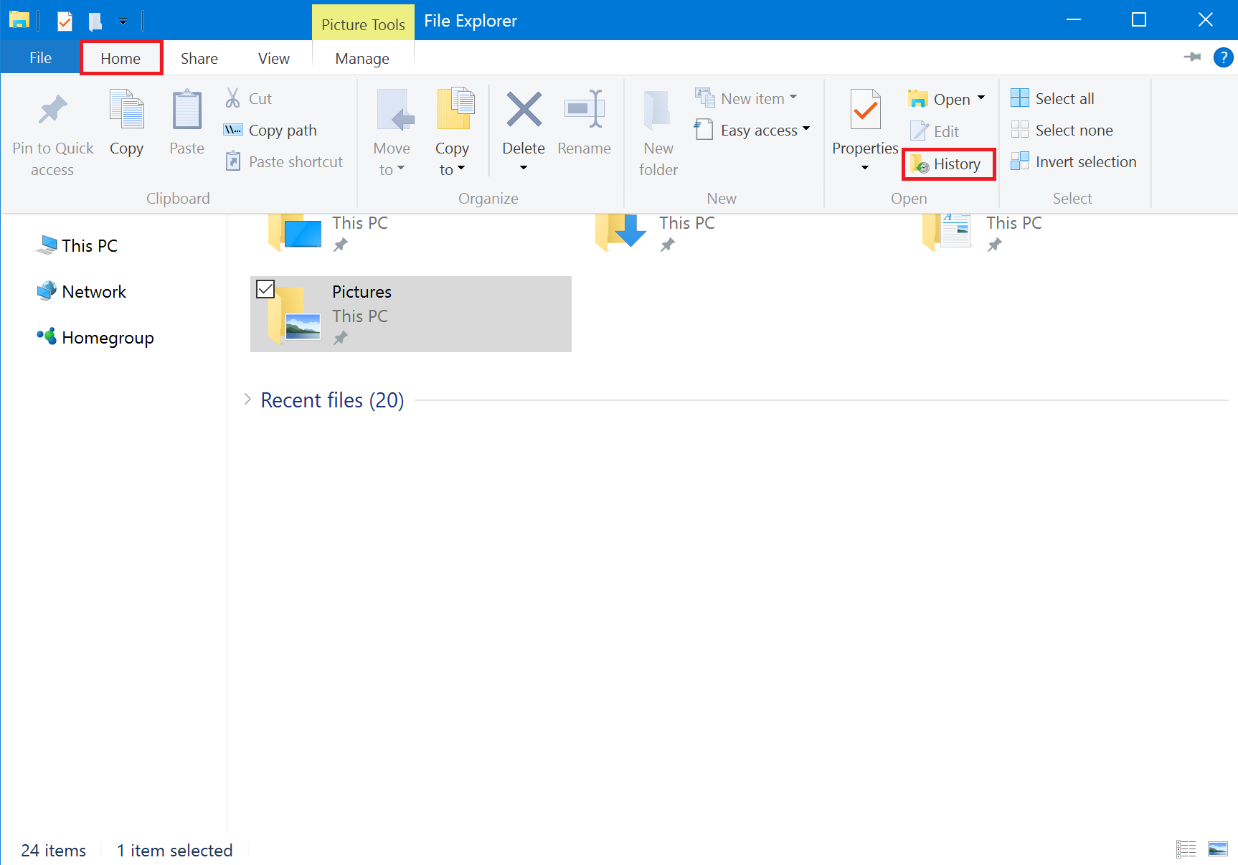Create a New folder

657,133
